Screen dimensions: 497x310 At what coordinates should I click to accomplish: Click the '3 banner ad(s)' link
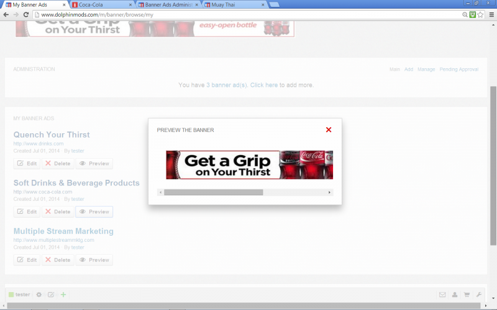[227, 85]
